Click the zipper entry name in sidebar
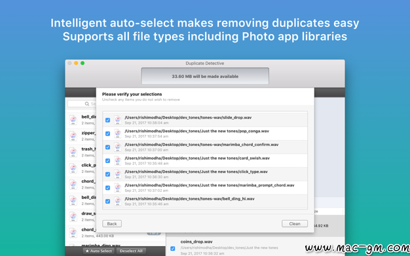 point(88,133)
